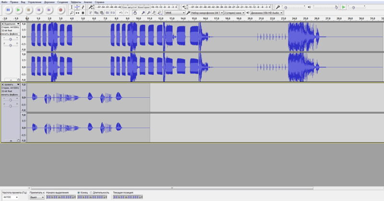
Task: Click the Stop button
Action: click(28, 10)
